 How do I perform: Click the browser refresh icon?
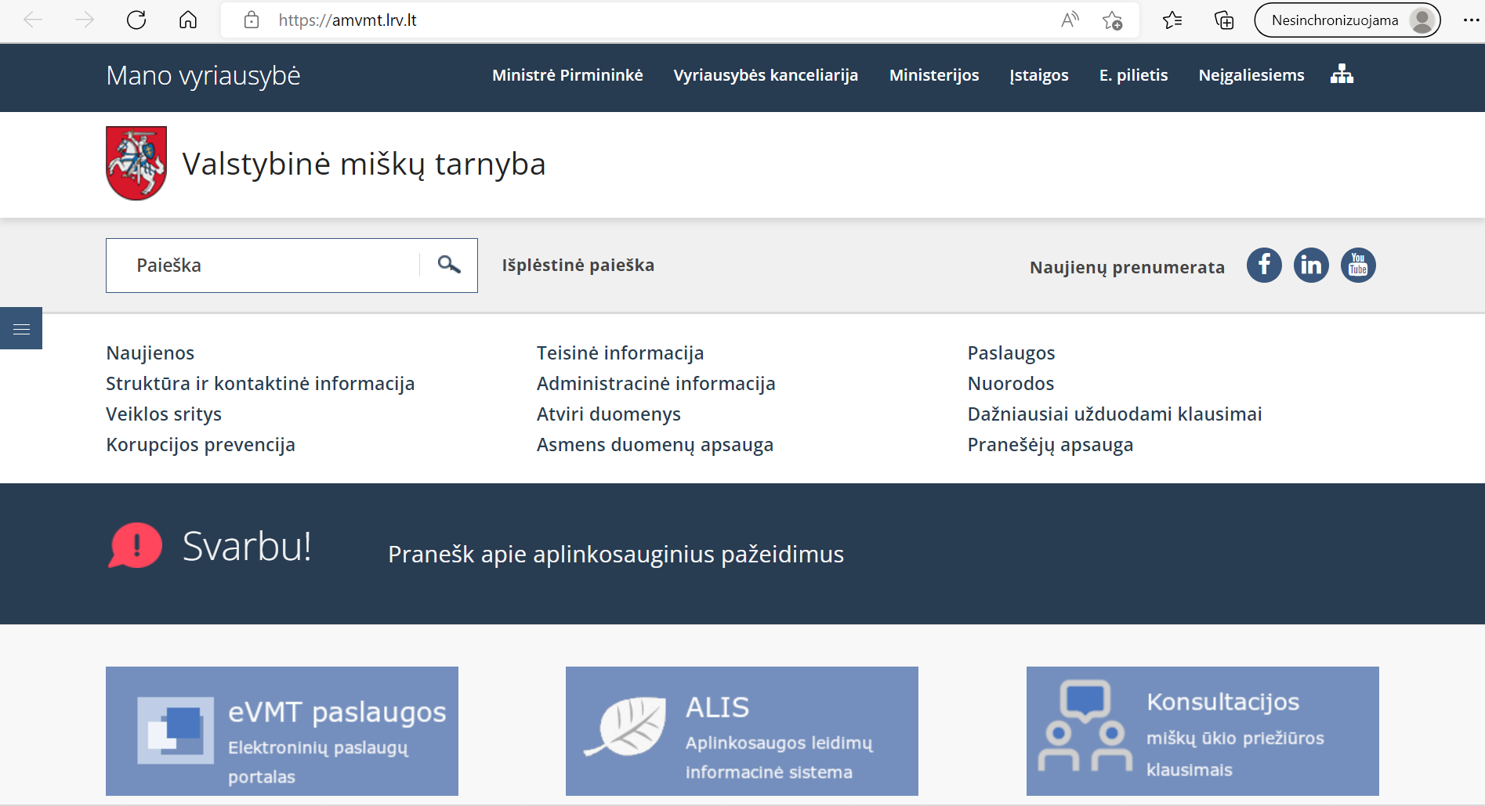pyautogui.click(x=136, y=20)
